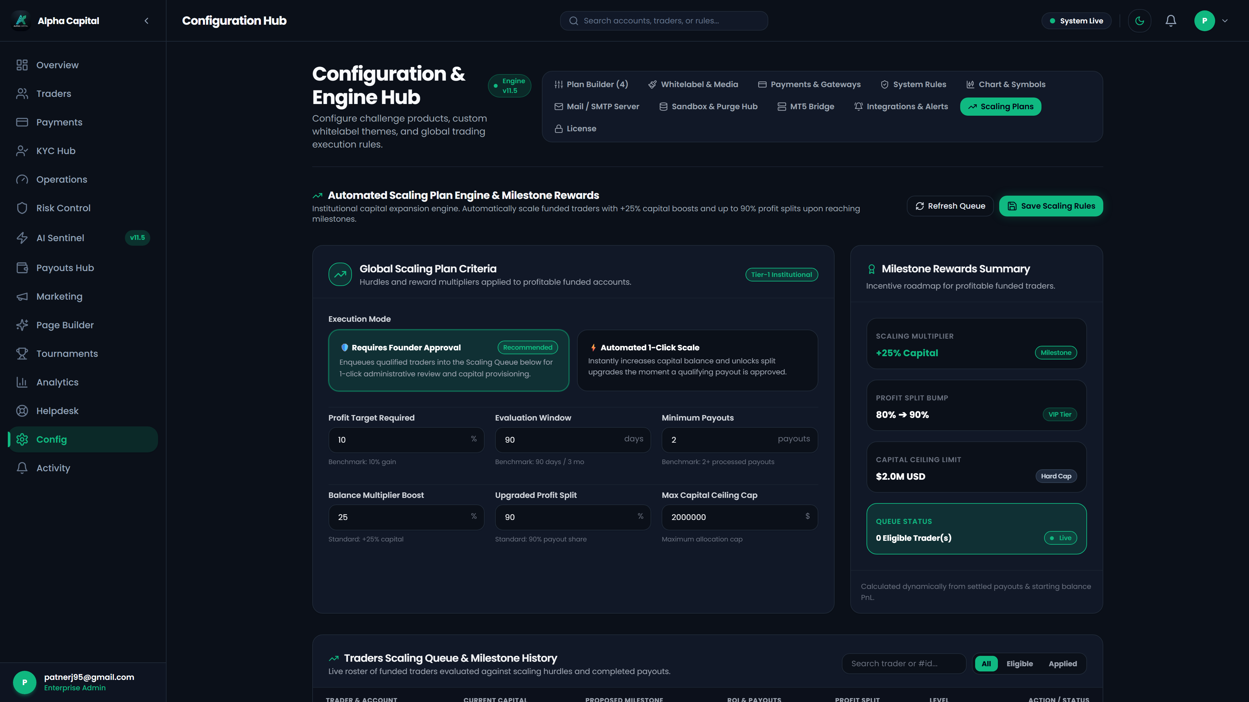Click the v11.5 badge next to AI Sentinel

click(x=137, y=238)
